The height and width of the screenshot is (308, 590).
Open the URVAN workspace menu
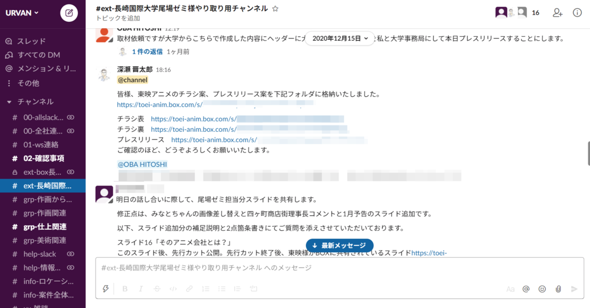pyautogui.click(x=22, y=13)
